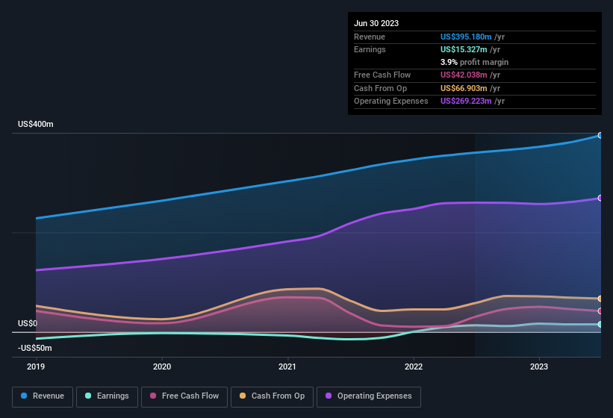
Task: Click the US$0 y-axis label
Action: click(x=28, y=323)
